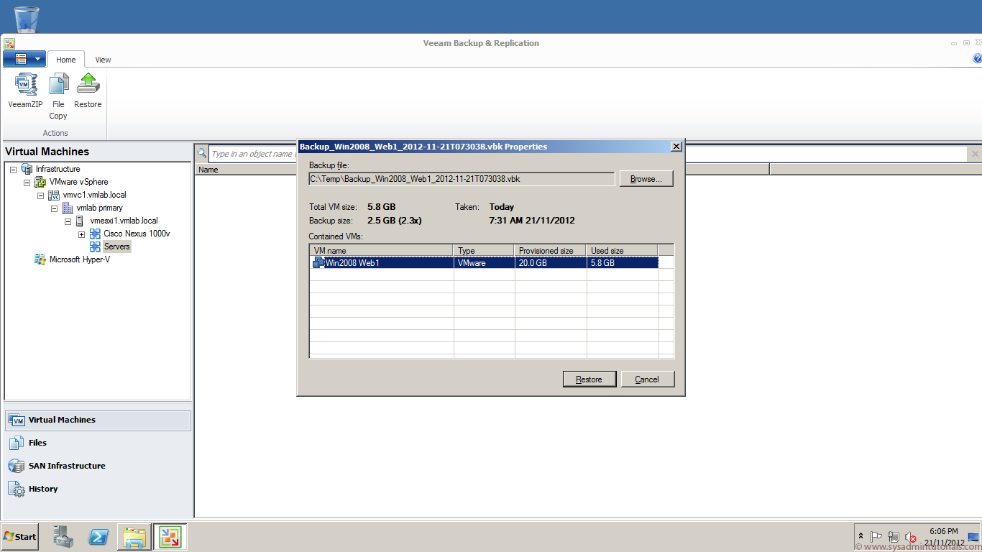
Task: Select vmesxi1.vmlab.local host item
Action: (x=124, y=221)
